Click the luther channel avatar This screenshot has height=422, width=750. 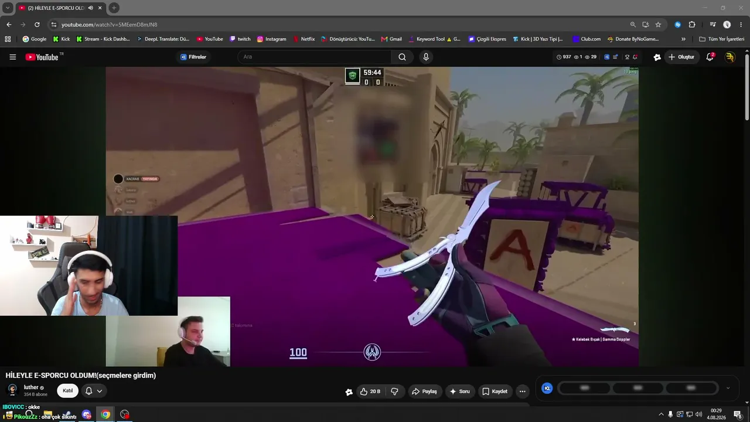tap(12, 390)
